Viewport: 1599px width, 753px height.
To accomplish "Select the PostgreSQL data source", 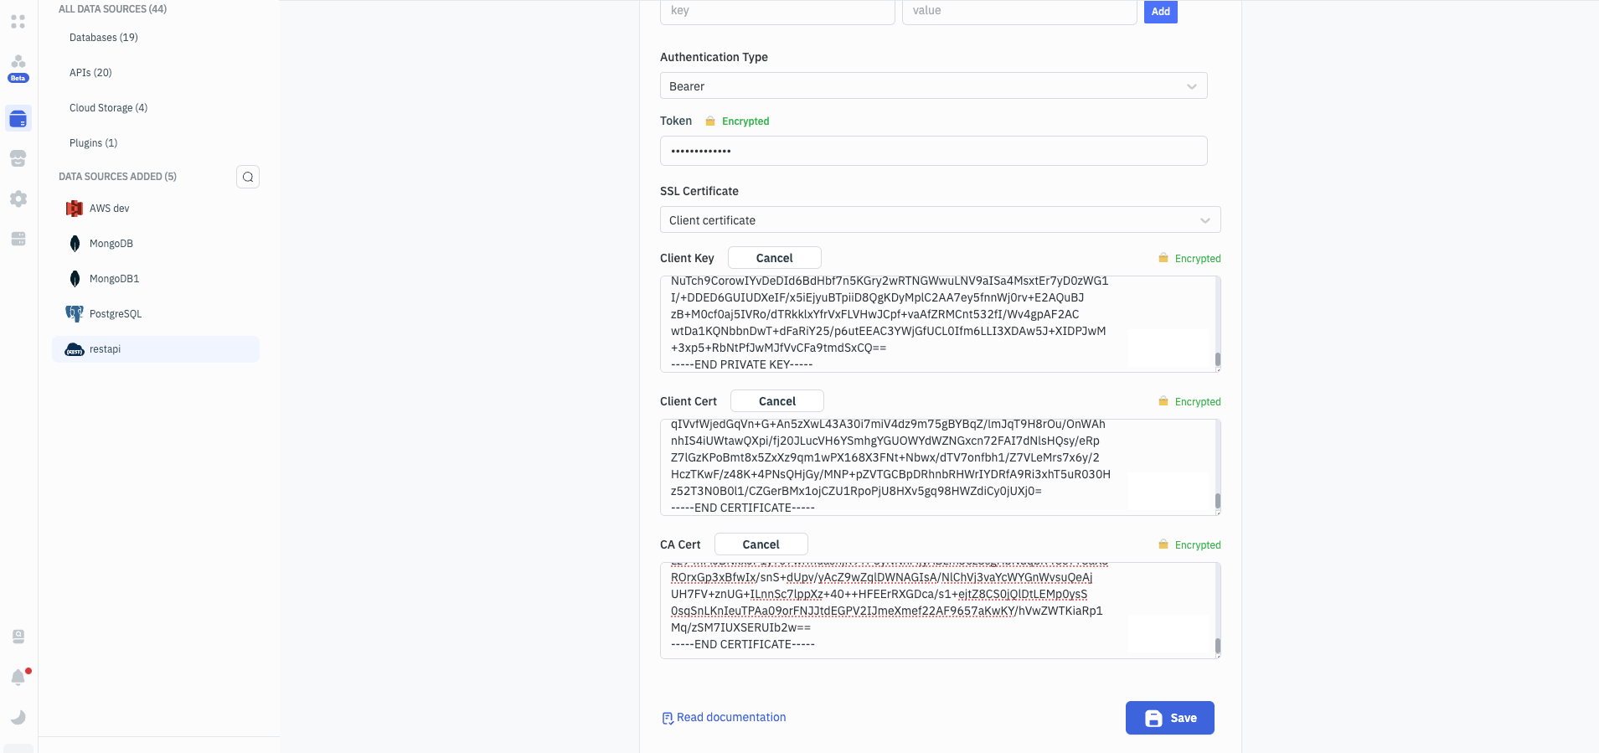I will click(x=116, y=314).
